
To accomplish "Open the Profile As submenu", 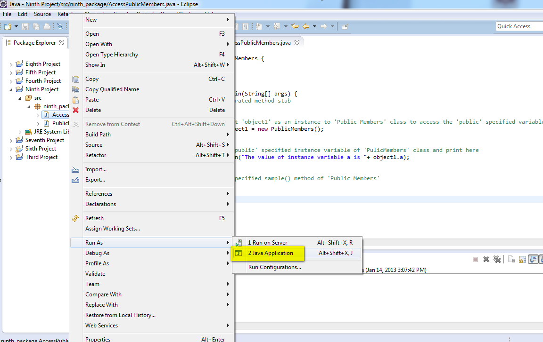I will (152, 263).
